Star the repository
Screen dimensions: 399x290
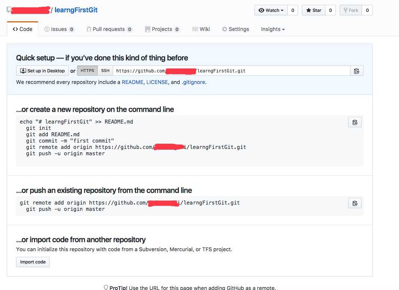pos(313,10)
